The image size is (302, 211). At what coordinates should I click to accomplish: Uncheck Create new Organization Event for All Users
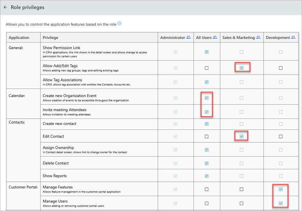pyautogui.click(x=207, y=98)
